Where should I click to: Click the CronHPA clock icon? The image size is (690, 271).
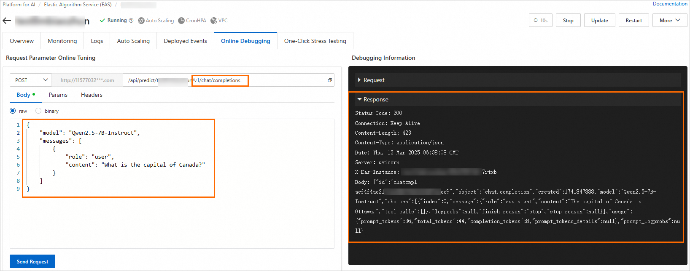coord(181,21)
